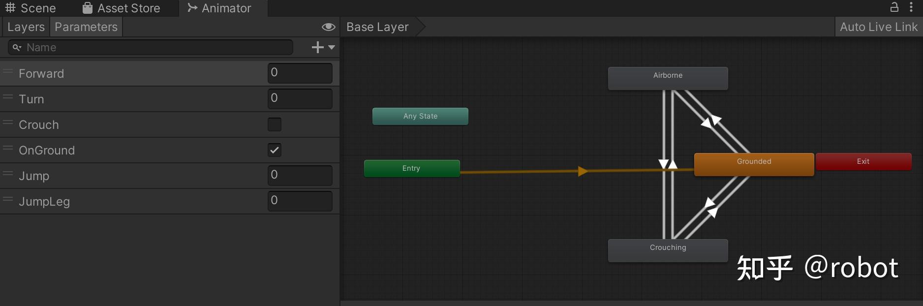Toggle the eye icon for layer visibility
Screen dimensions: 923x306
(328, 27)
